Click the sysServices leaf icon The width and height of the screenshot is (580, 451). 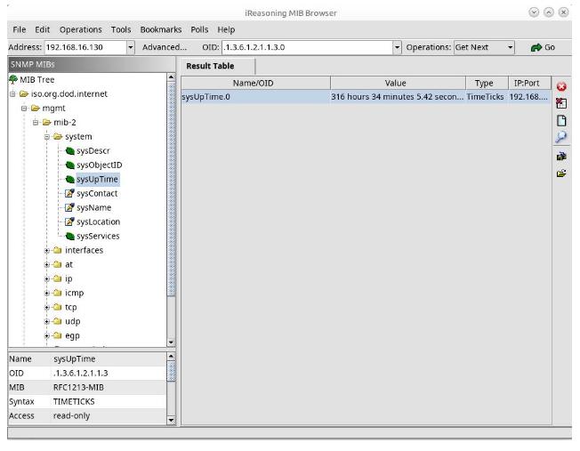point(70,236)
